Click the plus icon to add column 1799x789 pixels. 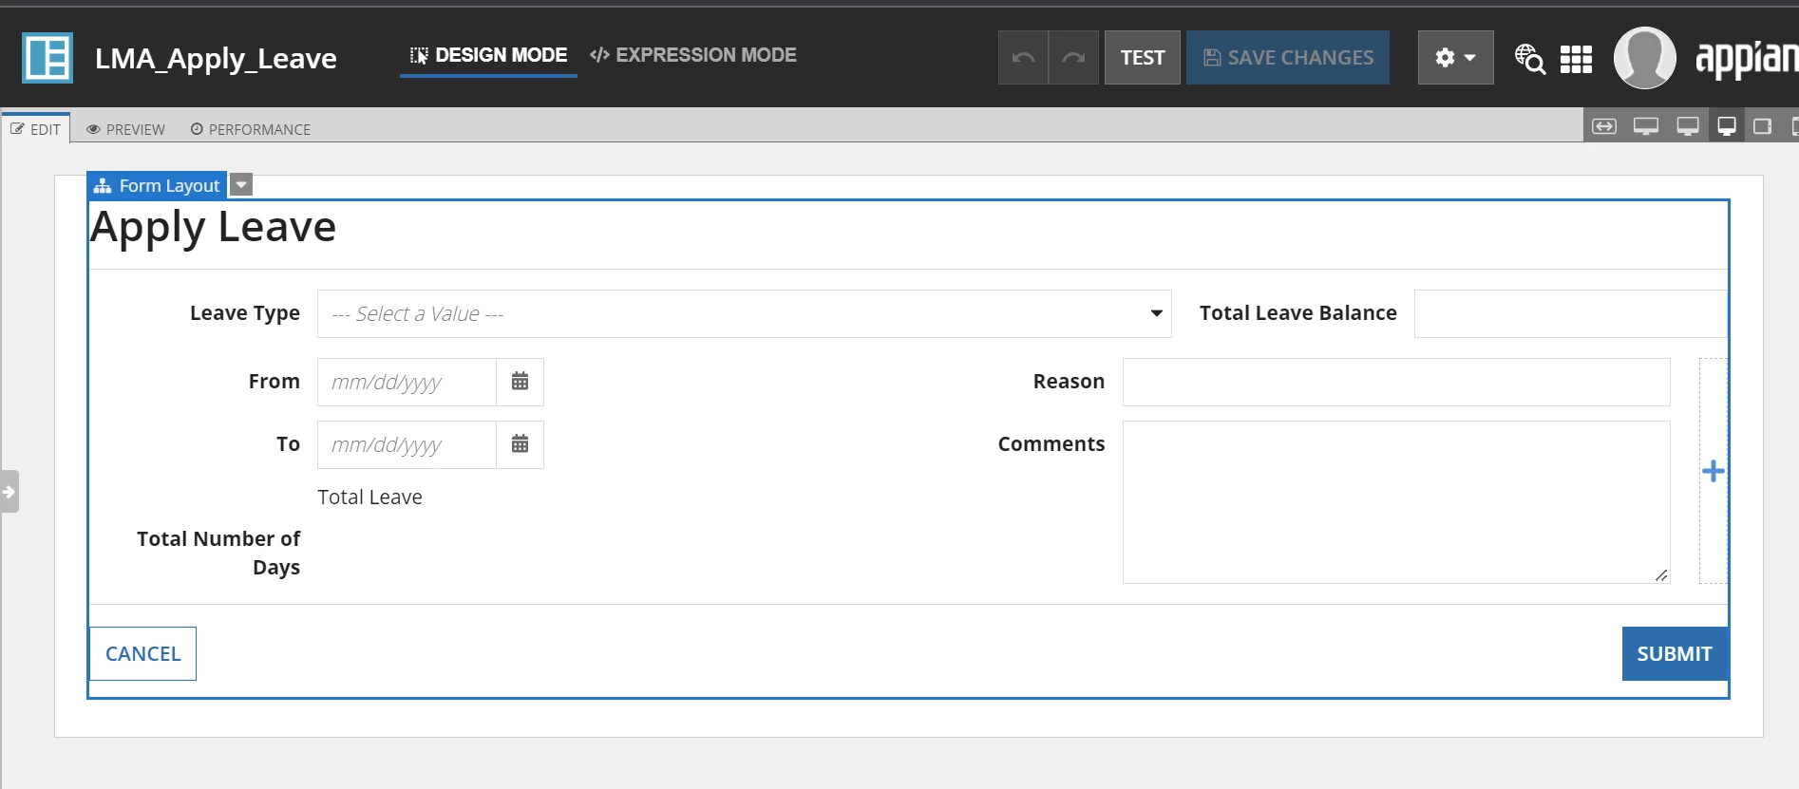[1714, 471]
